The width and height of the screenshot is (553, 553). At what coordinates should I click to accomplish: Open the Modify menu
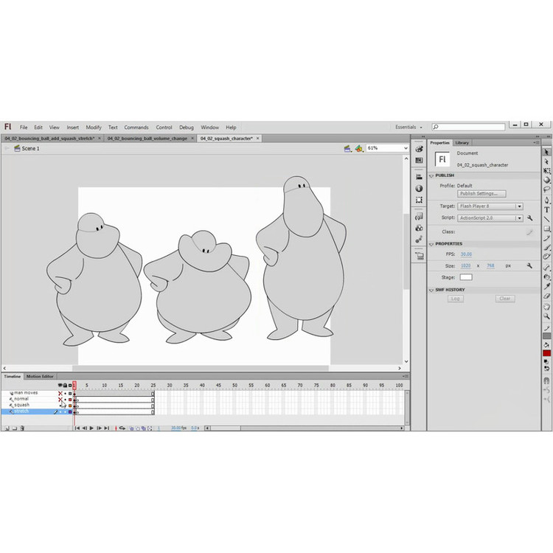(x=94, y=128)
